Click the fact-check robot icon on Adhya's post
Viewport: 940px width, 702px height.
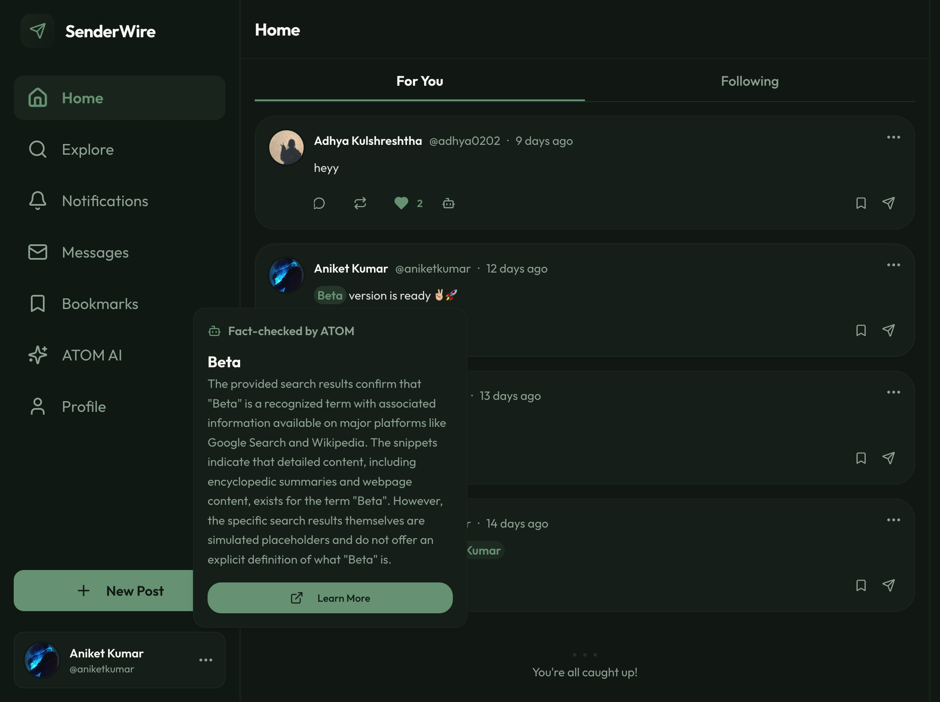[448, 203]
